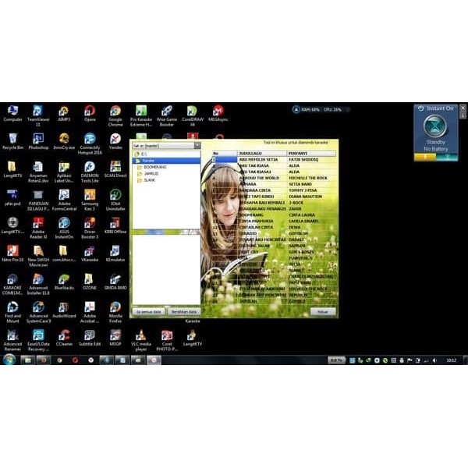Screen dimensions: 468x468
Task: Select the highlighted Karaoke folder
Action: pos(167,161)
